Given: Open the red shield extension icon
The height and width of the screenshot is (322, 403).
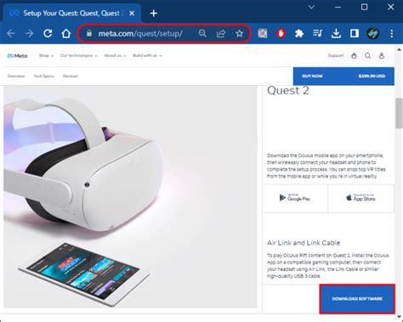Looking at the screenshot, I should coord(281,33).
